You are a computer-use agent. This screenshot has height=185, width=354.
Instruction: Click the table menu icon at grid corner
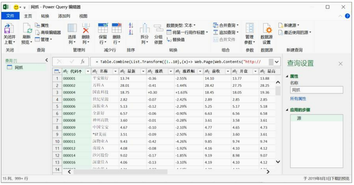pyautogui.click(x=57, y=71)
